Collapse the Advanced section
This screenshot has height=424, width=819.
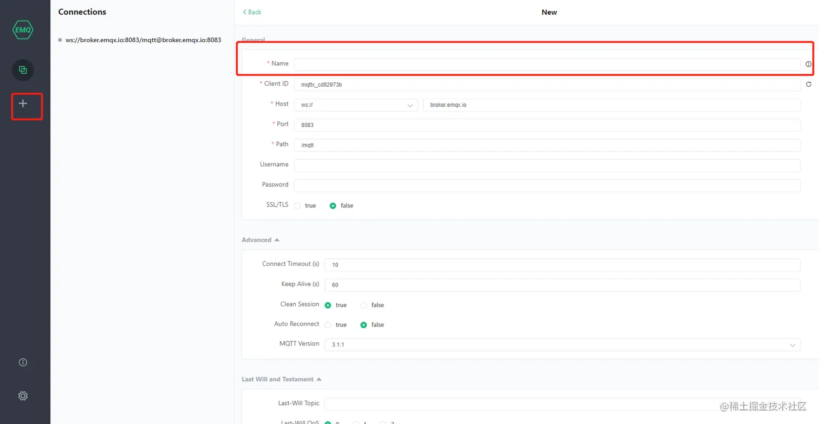point(261,240)
